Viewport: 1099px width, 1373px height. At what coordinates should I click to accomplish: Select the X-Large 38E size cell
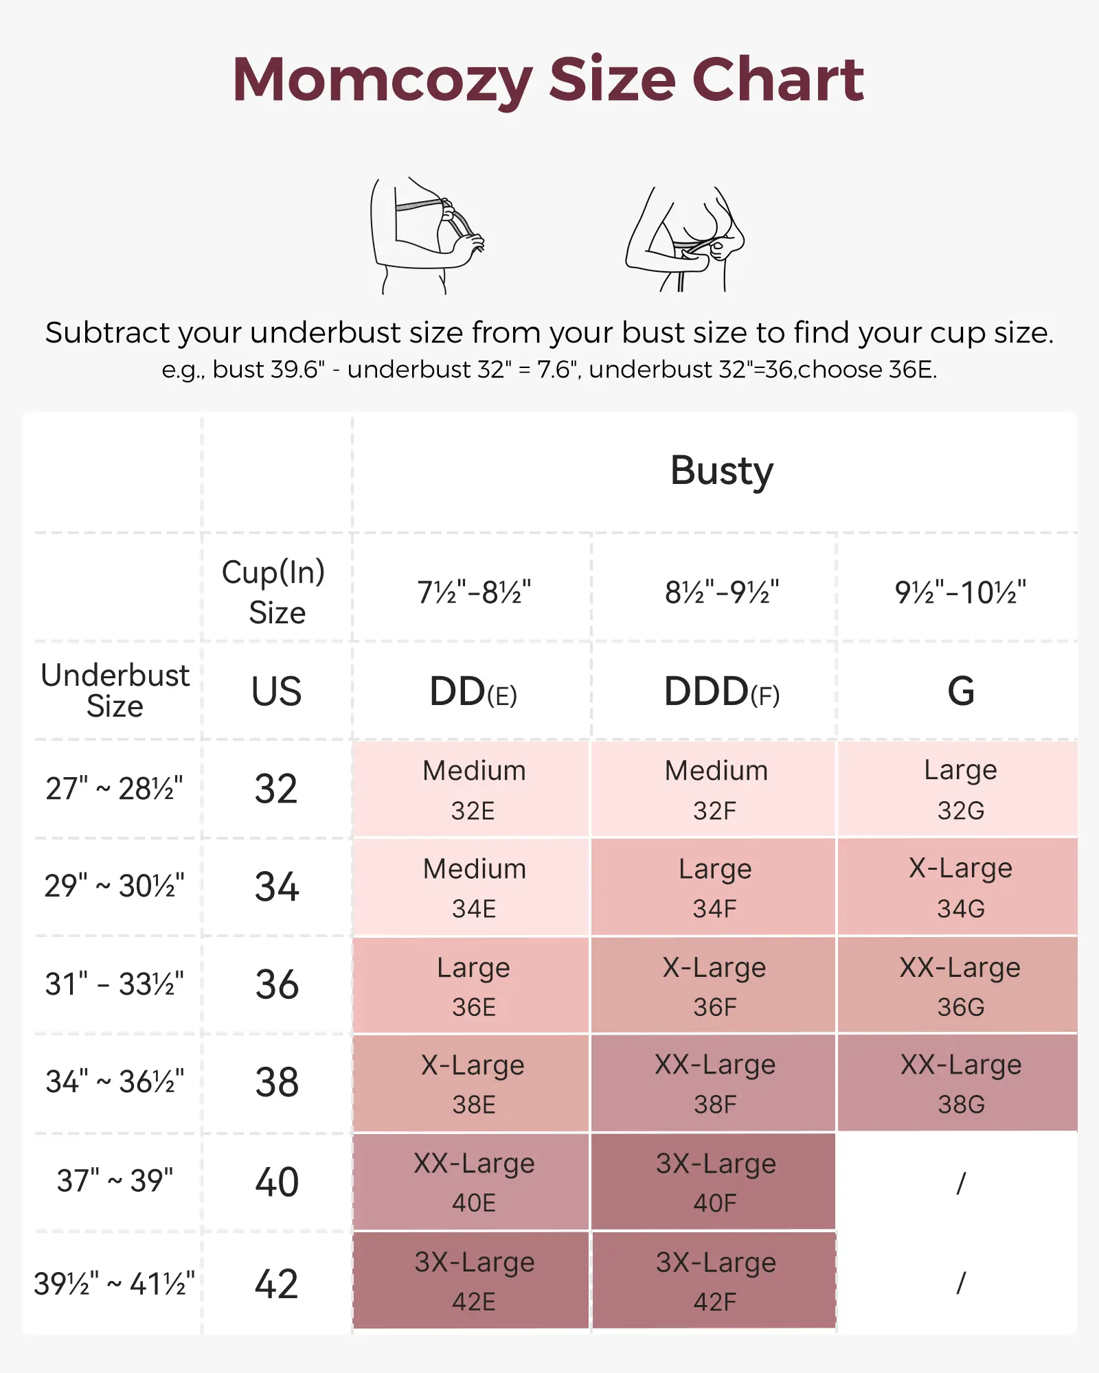coord(473,1084)
